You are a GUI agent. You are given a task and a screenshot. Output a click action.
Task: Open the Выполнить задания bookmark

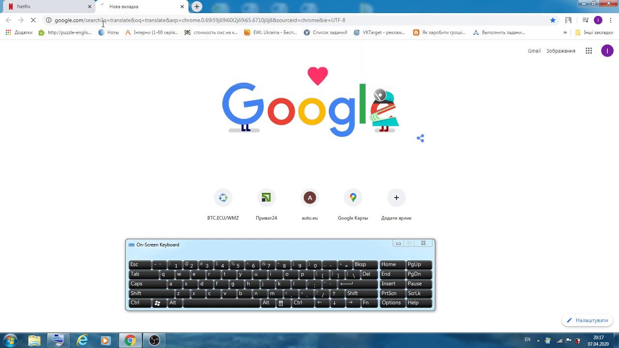[499, 32]
